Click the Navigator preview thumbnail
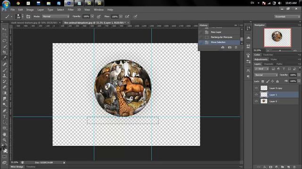Viewport: 302px width, 169px height. (277, 38)
